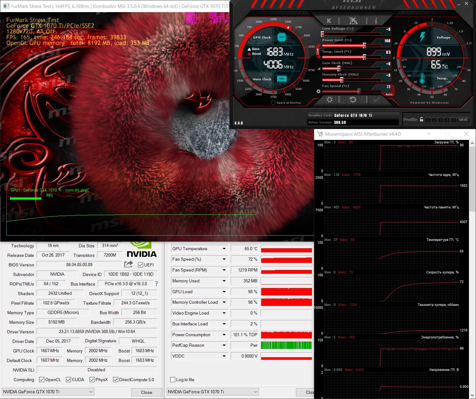
Task: Click the NVIDIA logo in GPU-Z
Action: point(142,250)
